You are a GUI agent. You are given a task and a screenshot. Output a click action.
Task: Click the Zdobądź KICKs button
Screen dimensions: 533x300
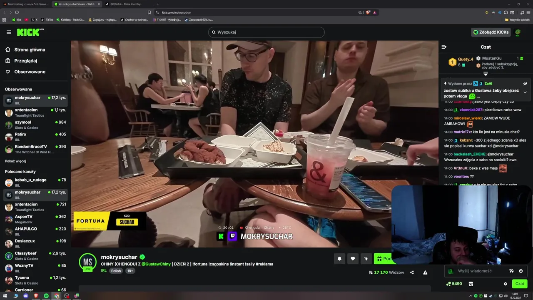[x=491, y=32]
